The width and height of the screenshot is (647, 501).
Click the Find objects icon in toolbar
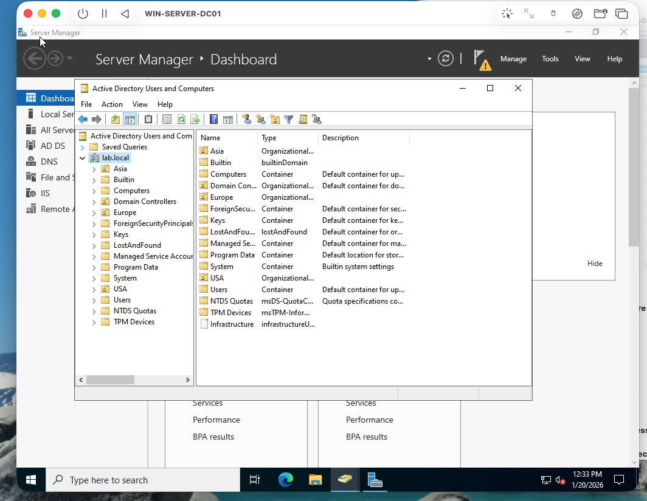[303, 120]
